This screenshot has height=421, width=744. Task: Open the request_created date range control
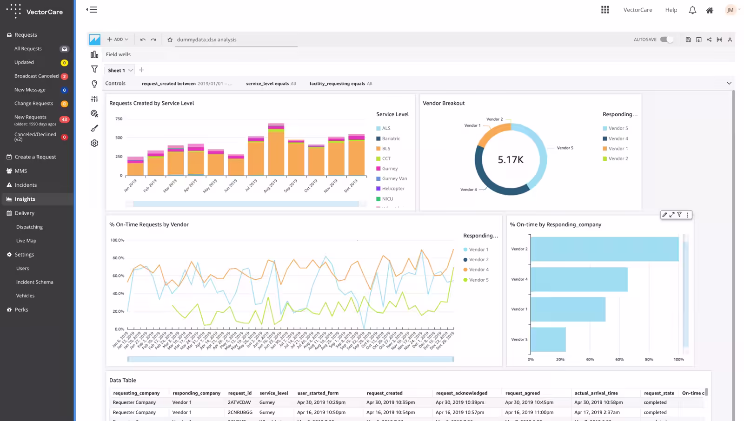[187, 84]
